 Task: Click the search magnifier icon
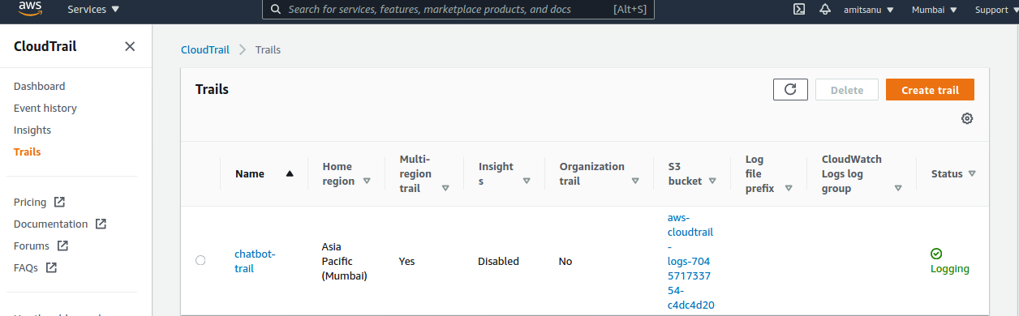tap(276, 10)
